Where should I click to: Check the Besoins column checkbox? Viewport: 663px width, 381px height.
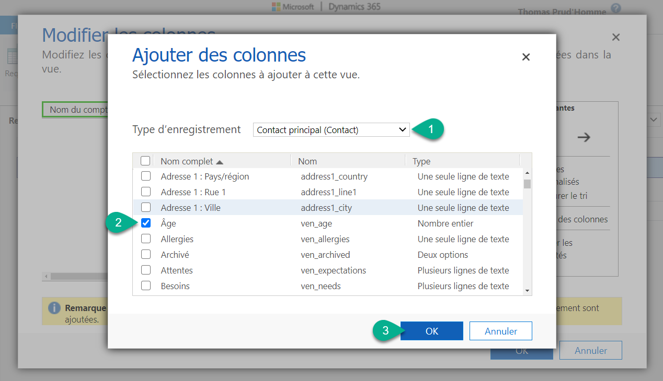tap(146, 286)
